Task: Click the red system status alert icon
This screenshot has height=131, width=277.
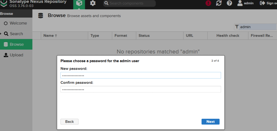Action: 208,3
